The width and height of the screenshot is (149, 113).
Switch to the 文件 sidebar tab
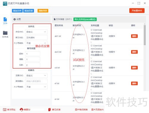(5, 21)
